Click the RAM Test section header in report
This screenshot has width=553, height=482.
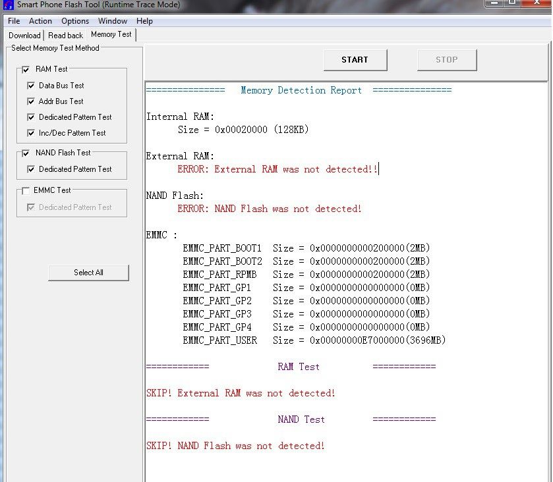(x=299, y=367)
